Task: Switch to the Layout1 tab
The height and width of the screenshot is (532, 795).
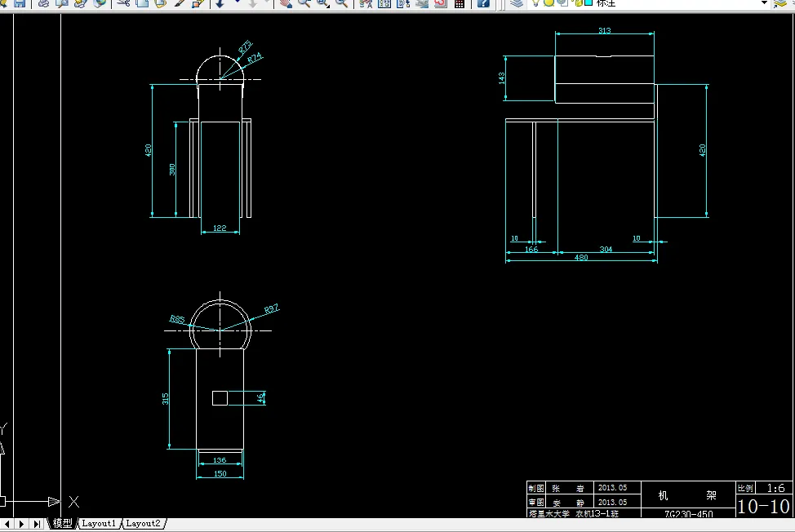Action: pos(99,523)
